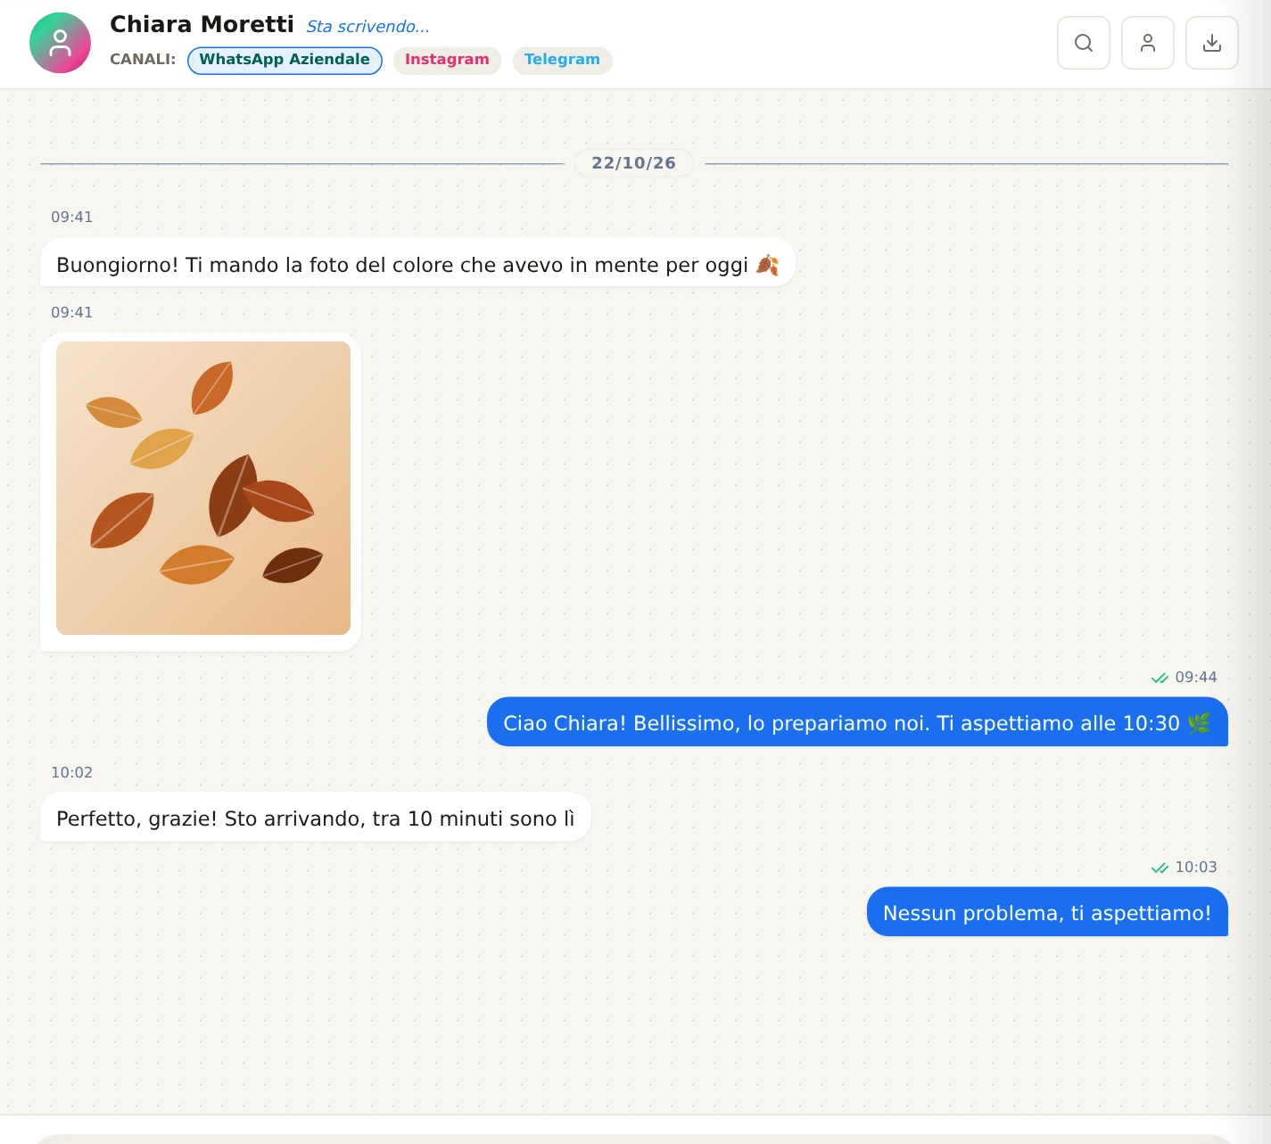Click the 22/10/26 date separator
The width and height of the screenshot is (1271, 1144).
point(634,163)
